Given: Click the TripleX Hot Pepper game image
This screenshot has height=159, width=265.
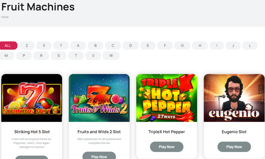Looking at the screenshot, I should click(166, 98).
